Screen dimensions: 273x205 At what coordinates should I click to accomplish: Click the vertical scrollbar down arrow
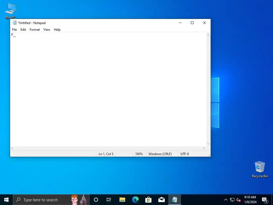point(208,144)
